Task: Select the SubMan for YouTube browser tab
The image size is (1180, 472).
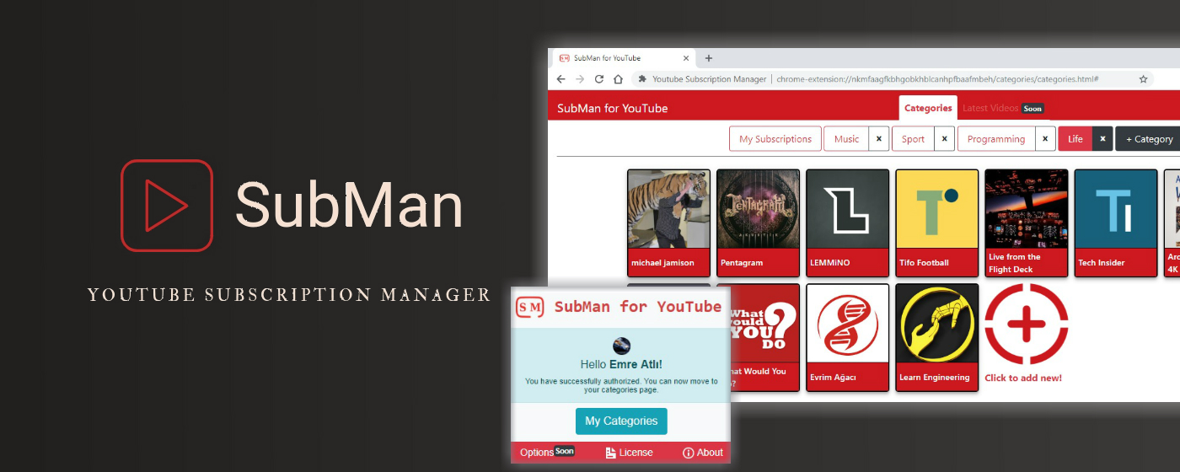Action: pos(625,58)
